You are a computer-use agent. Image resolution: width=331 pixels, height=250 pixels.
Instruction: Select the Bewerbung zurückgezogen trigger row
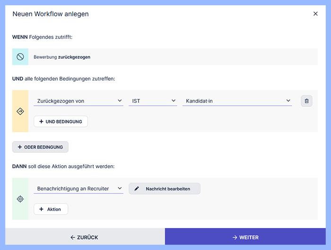(x=165, y=57)
